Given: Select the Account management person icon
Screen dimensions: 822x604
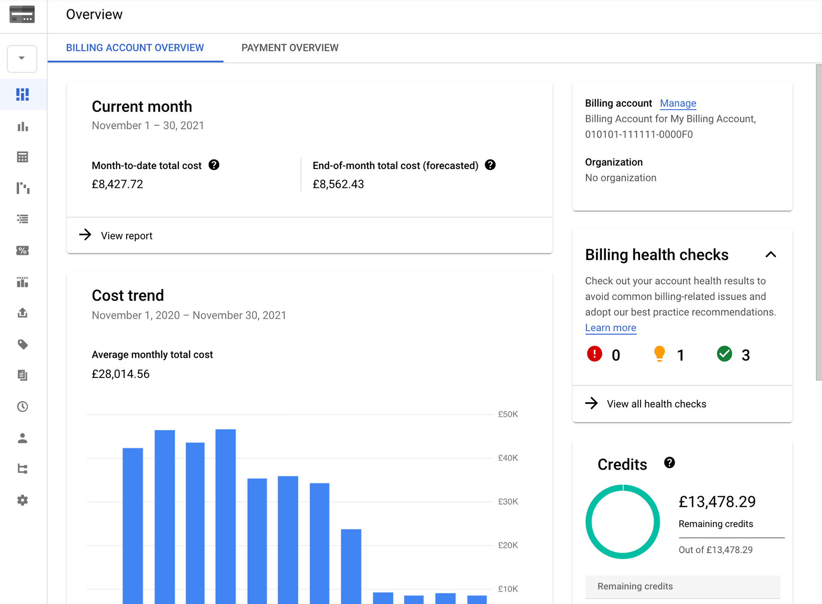Looking at the screenshot, I should coord(22,439).
